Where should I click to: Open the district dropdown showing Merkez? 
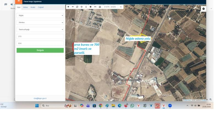click(x=40, y=22)
